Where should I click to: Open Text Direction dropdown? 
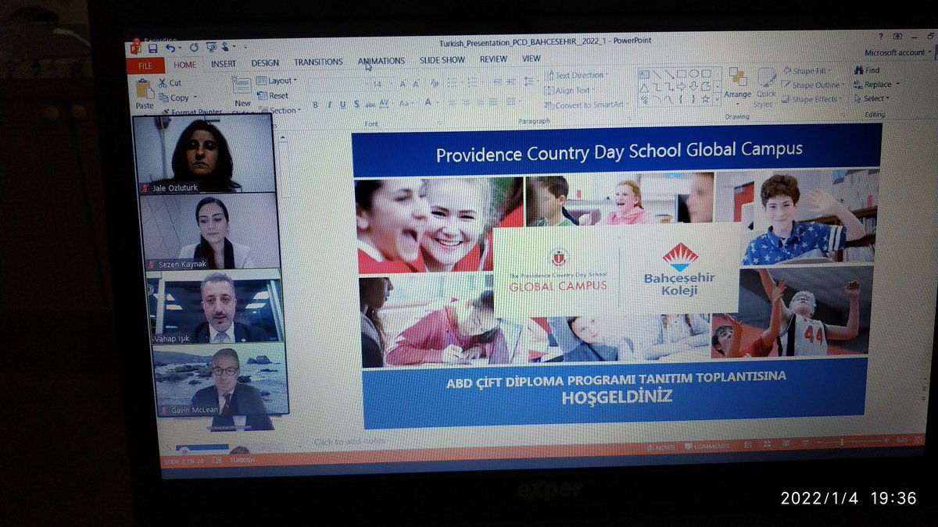click(575, 76)
